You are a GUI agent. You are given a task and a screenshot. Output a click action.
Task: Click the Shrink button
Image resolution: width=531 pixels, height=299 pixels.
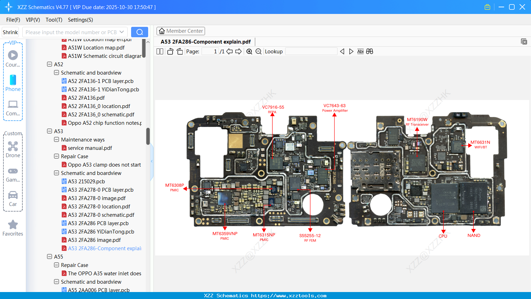tap(10, 32)
